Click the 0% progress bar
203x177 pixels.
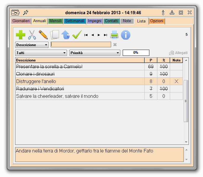[136, 53]
